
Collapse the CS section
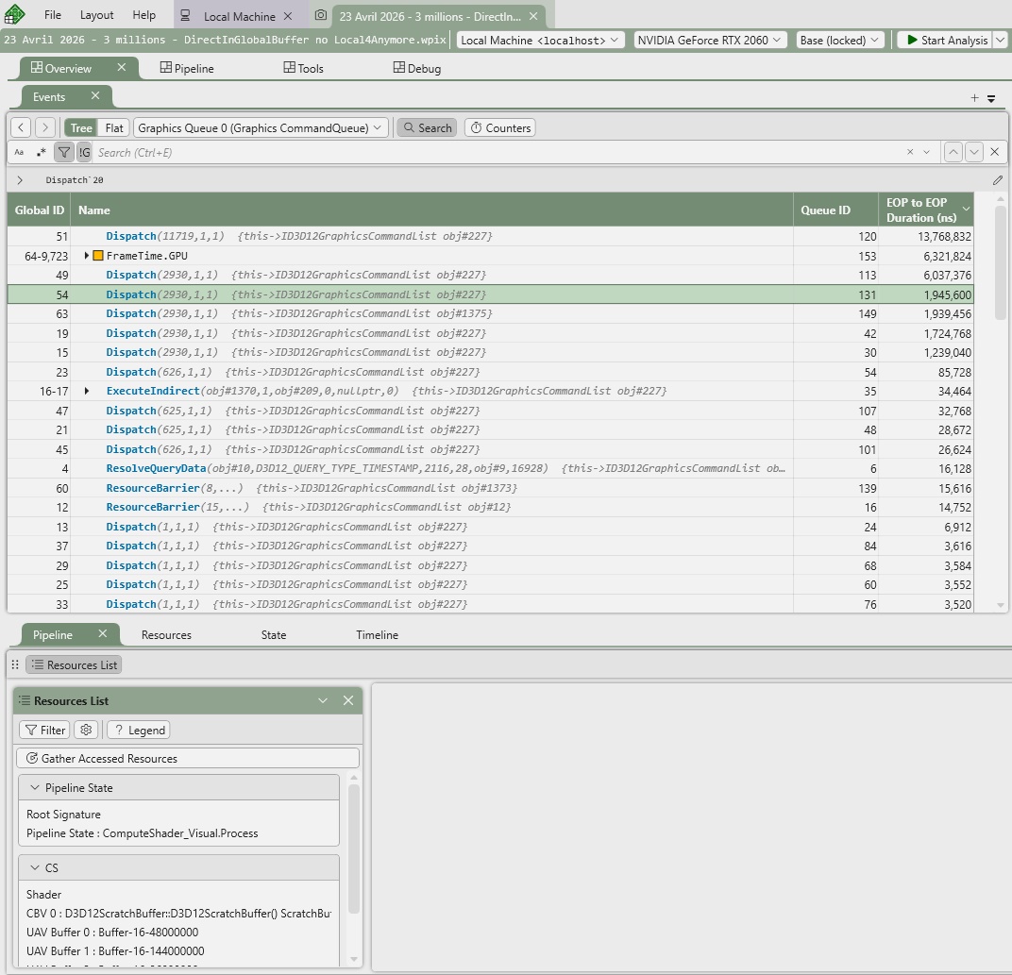pyautogui.click(x=35, y=868)
